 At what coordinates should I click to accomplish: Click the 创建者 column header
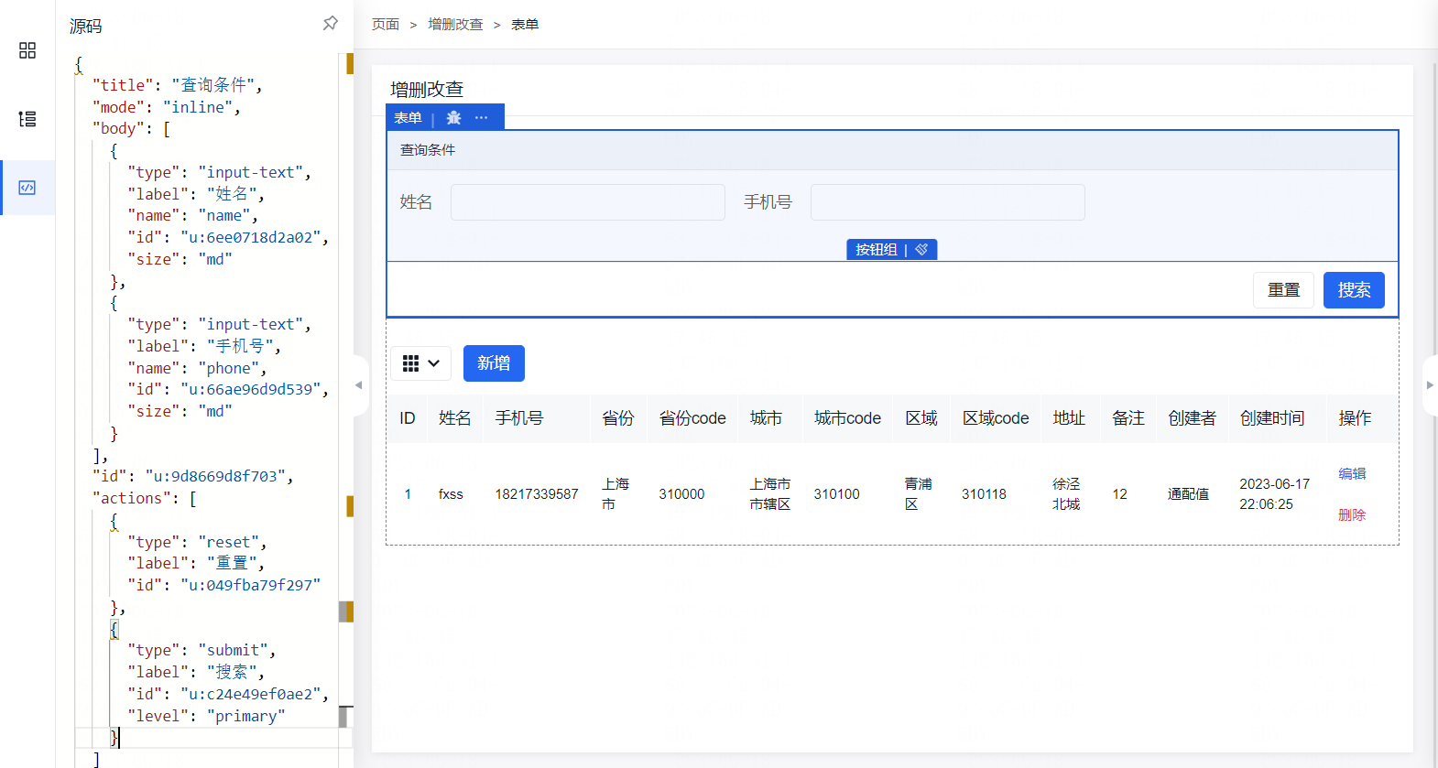pos(1193,418)
